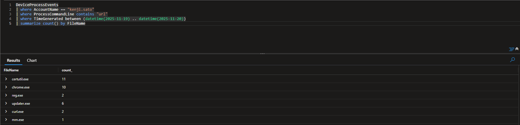Switch to the Chart tab
The image size is (520, 125).
coord(32,60)
